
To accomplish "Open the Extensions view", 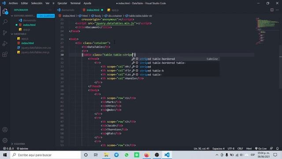I will pyautogui.click(x=5, y=54).
